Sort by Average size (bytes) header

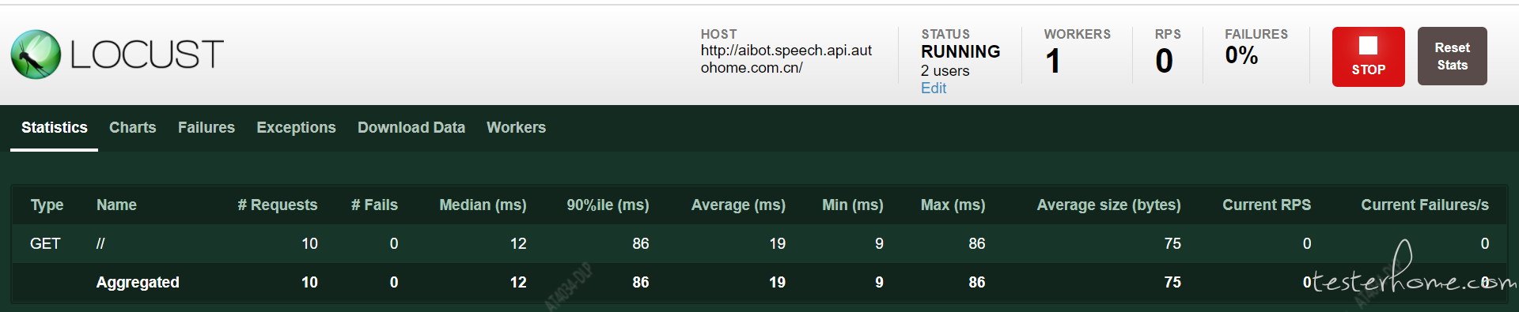coord(1108,205)
